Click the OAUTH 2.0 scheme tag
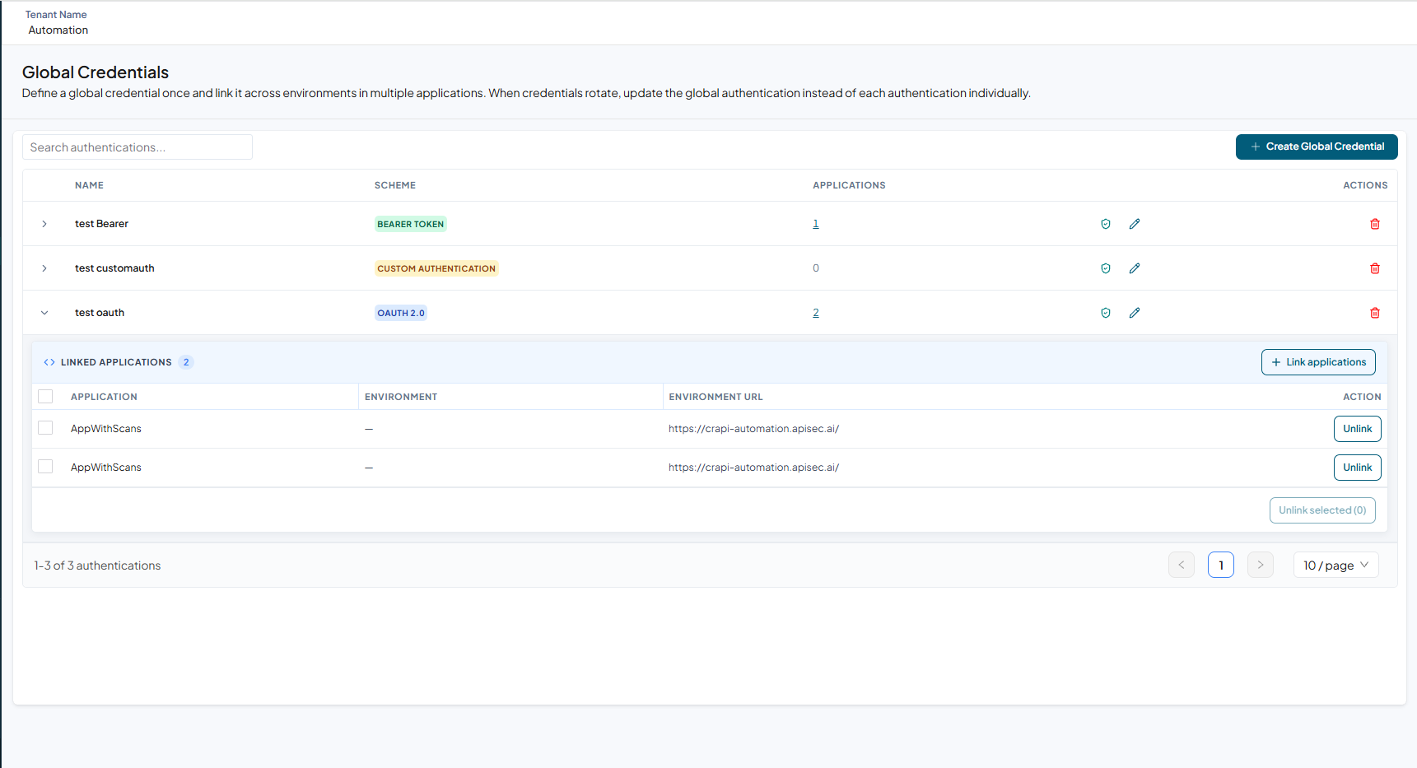This screenshot has width=1417, height=768. coord(401,313)
